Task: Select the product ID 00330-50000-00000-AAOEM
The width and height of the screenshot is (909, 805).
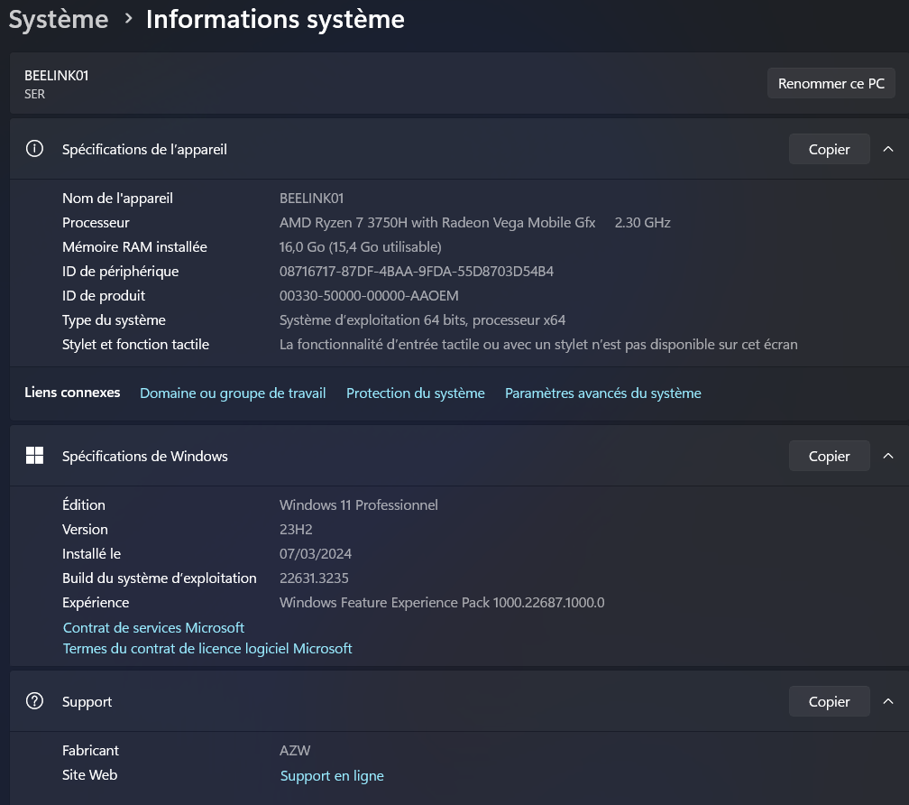Action: click(x=369, y=296)
